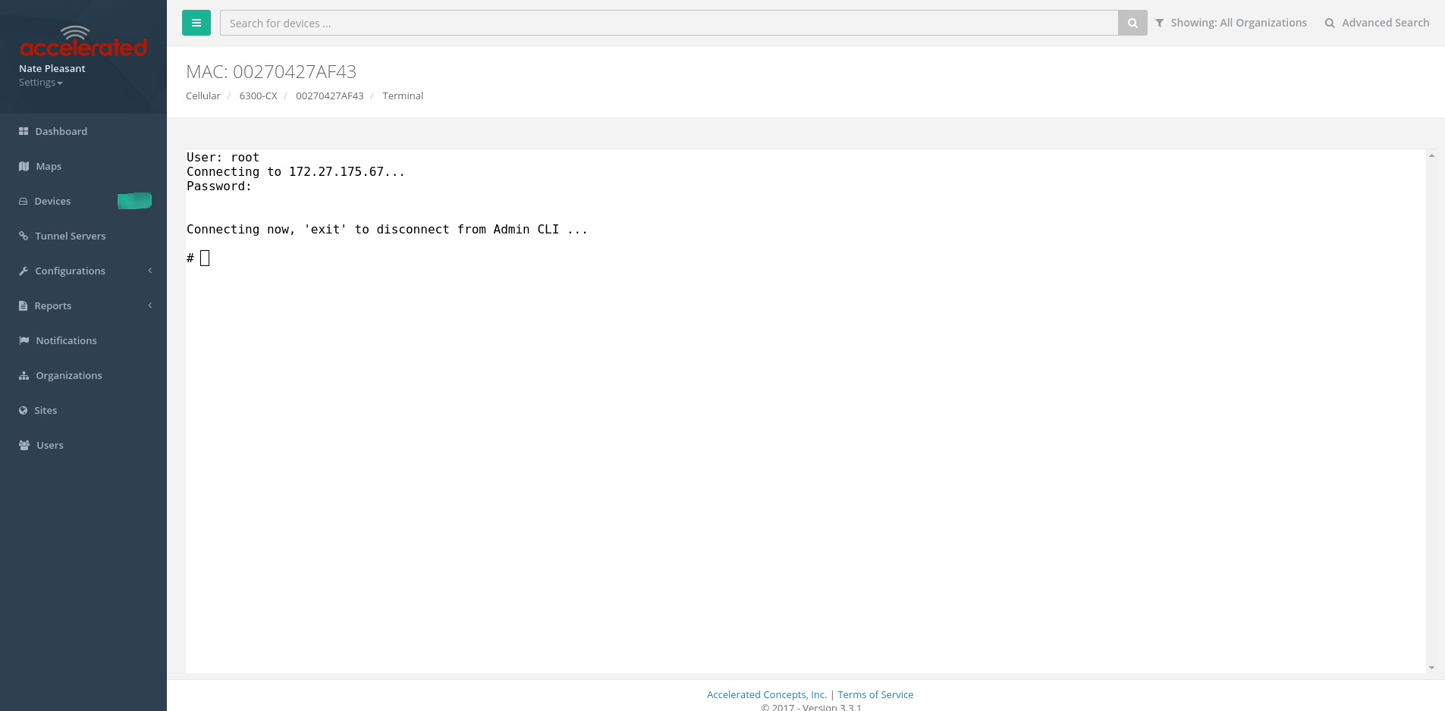This screenshot has height=711, width=1445.
Task: Click the terminal scrollbar down arrow
Action: (x=1431, y=668)
